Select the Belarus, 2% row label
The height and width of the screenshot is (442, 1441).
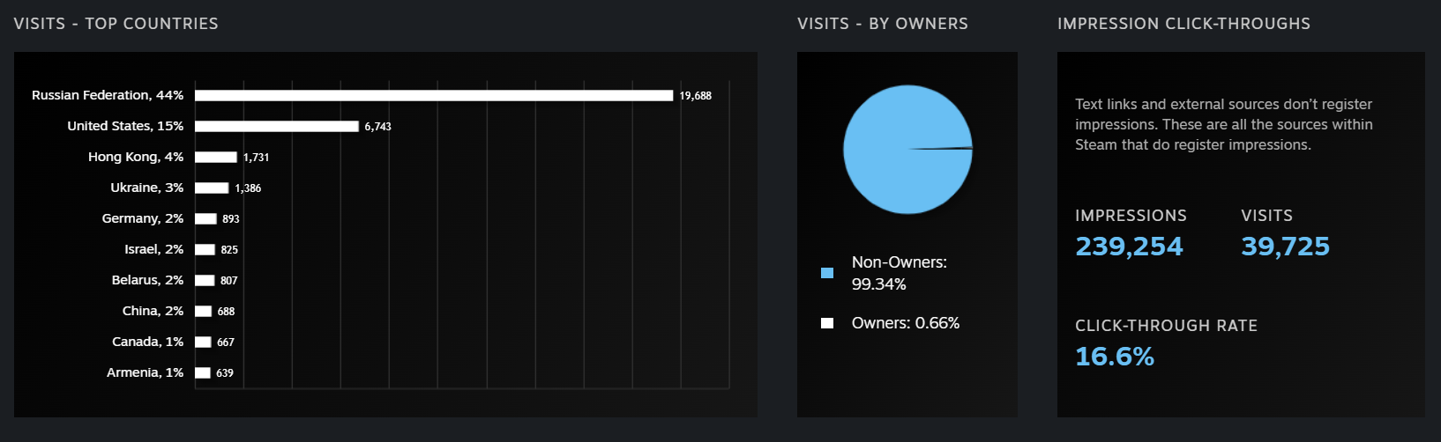[147, 280]
